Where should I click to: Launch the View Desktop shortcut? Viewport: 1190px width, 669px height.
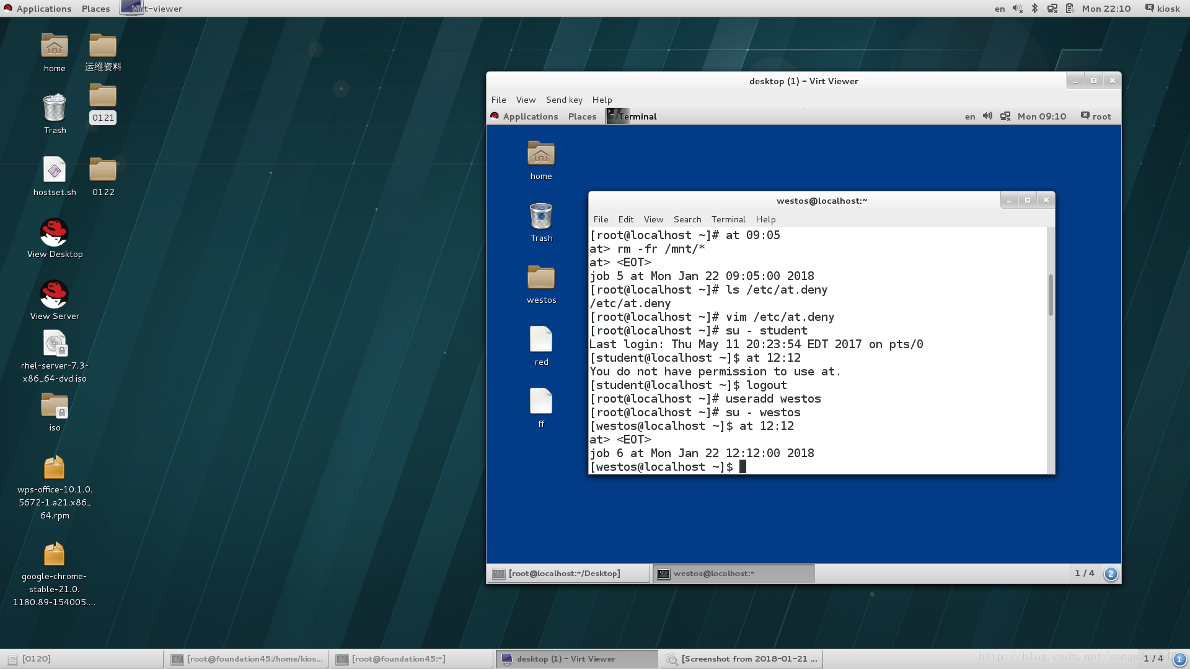(55, 232)
